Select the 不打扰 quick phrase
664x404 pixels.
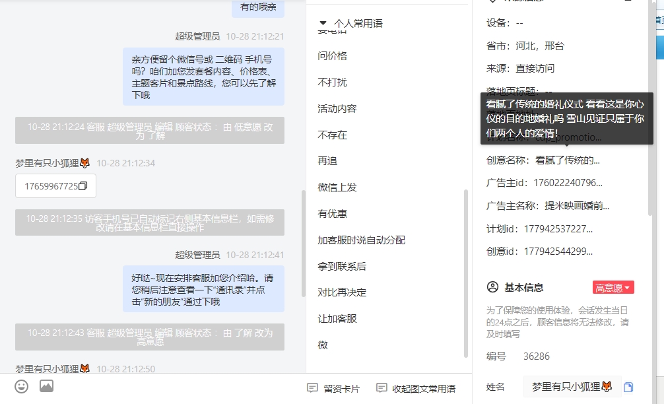333,82
